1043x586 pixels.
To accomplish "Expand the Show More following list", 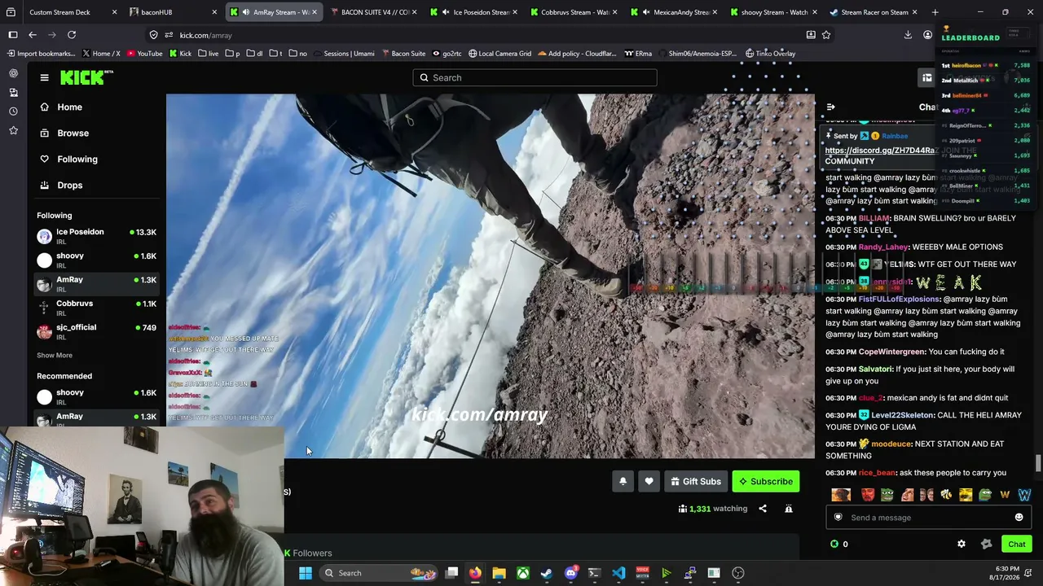I will [x=55, y=355].
